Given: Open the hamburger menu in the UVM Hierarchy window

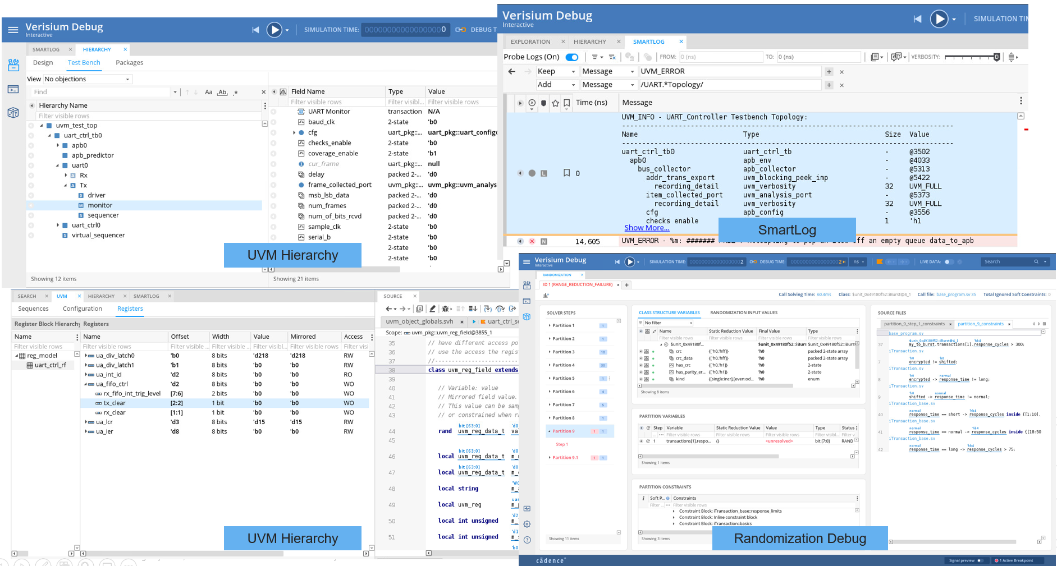Looking at the screenshot, I should (x=13, y=30).
